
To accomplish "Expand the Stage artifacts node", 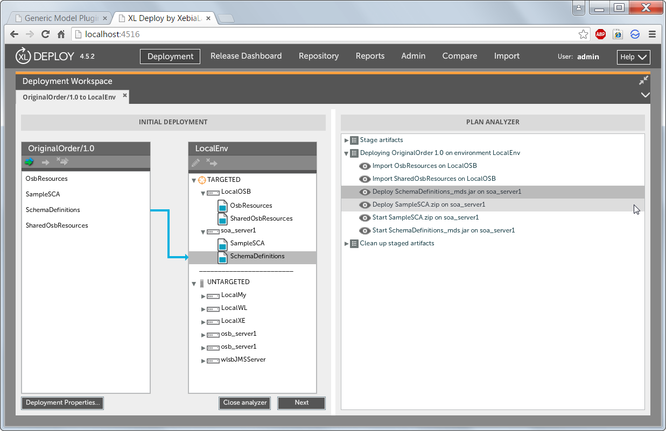I will 347,140.
